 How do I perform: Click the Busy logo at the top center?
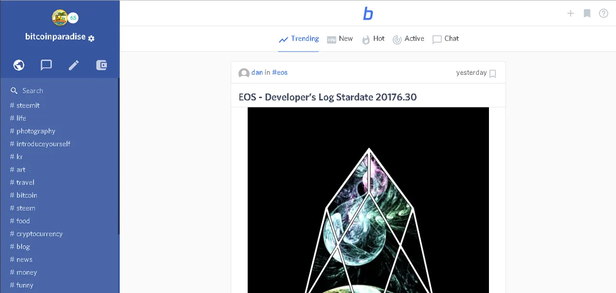(368, 13)
